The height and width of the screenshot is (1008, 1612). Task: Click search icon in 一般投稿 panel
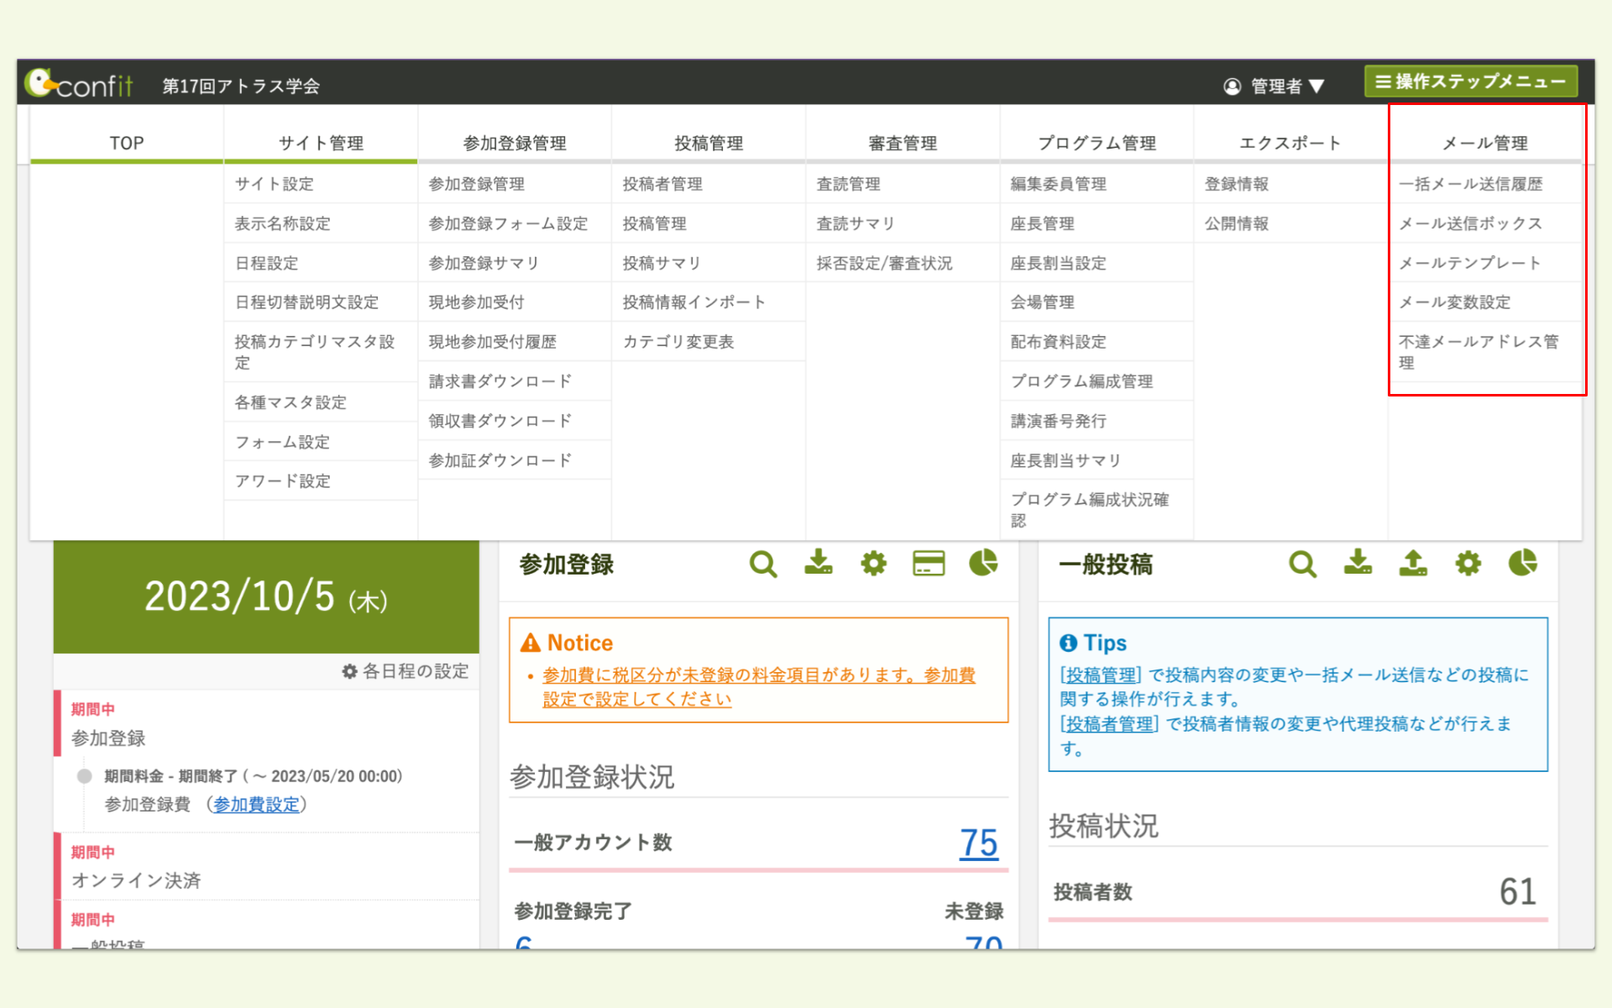(x=1302, y=564)
